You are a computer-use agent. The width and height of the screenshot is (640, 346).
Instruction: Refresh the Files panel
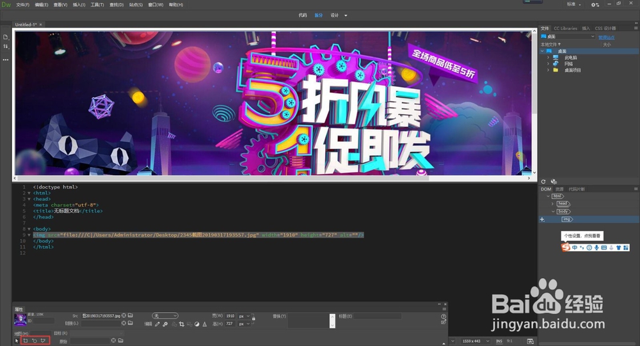543,182
